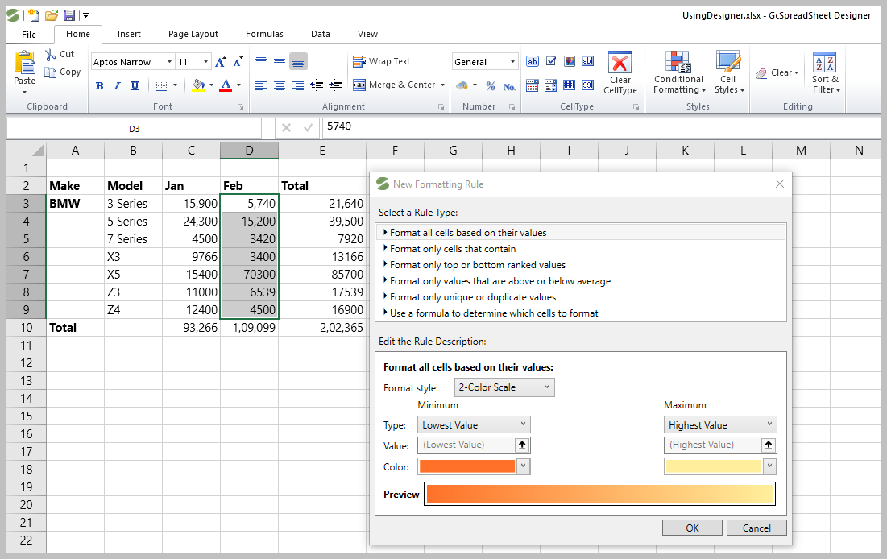Image resolution: width=887 pixels, height=559 pixels.
Task: Open the font size dropdown
Action: pos(206,62)
